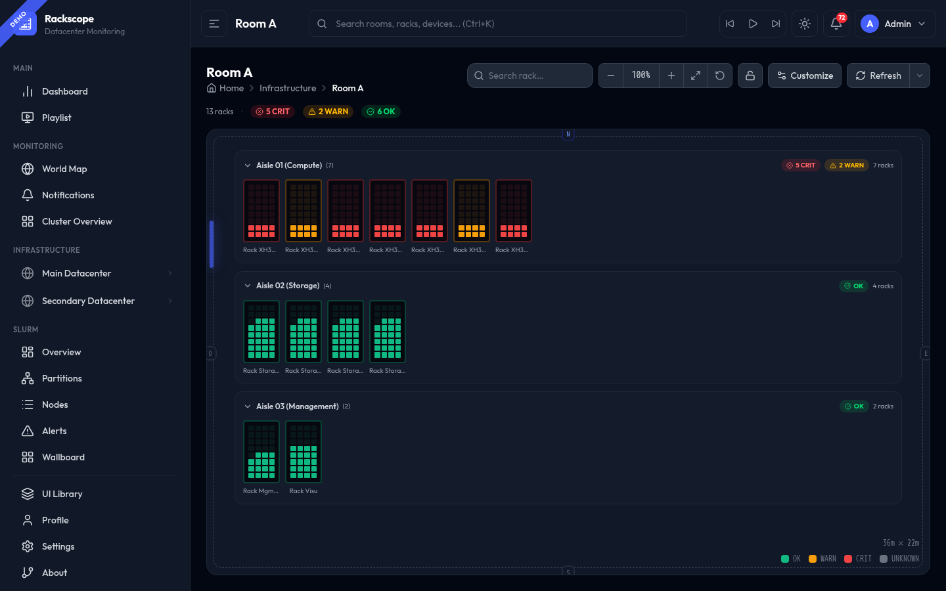Open World Map from the sidebar
This screenshot has height=591, width=946.
click(64, 169)
